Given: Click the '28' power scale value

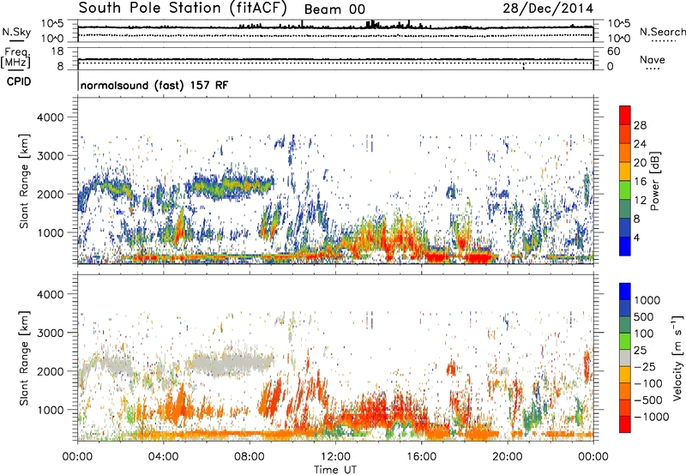Looking at the screenshot, I should pyautogui.click(x=640, y=125).
